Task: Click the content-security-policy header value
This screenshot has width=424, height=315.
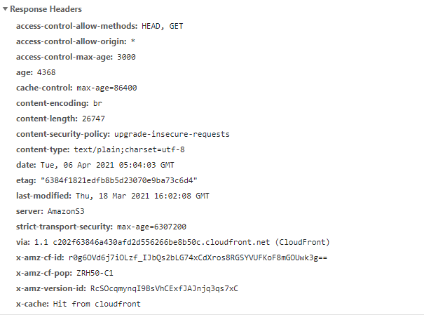Action: click(181, 134)
